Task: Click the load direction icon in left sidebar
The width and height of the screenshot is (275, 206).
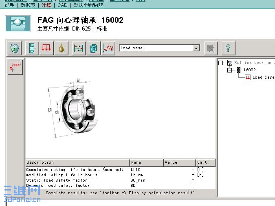Action: coord(15,67)
